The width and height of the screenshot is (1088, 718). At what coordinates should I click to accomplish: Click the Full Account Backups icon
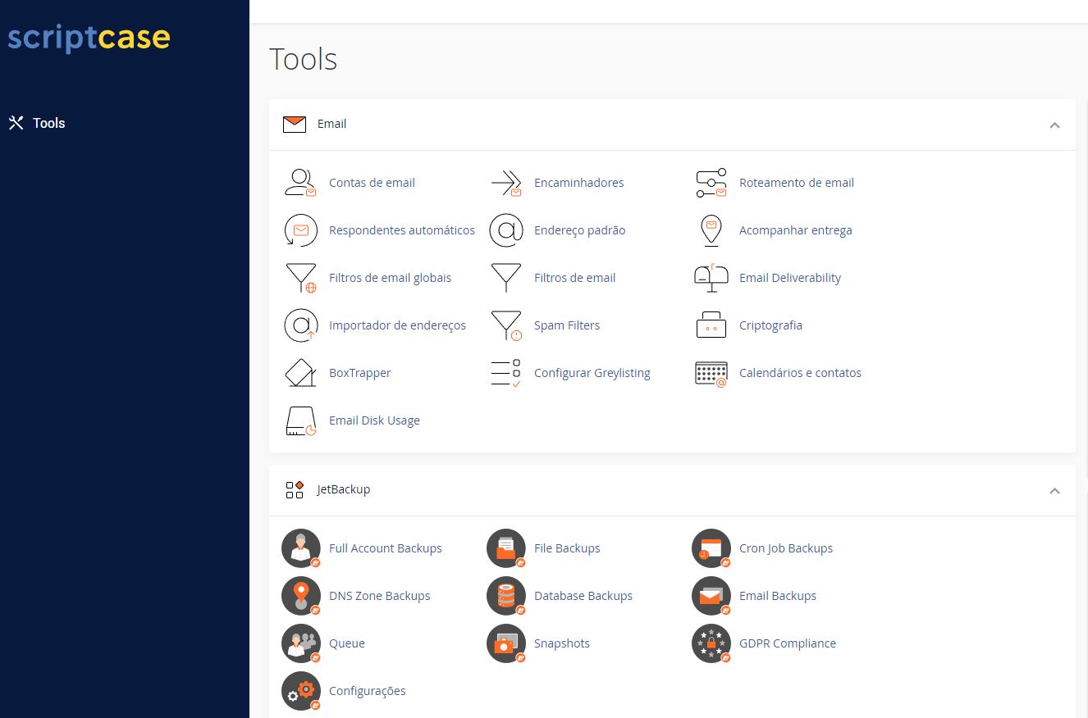[x=300, y=548]
